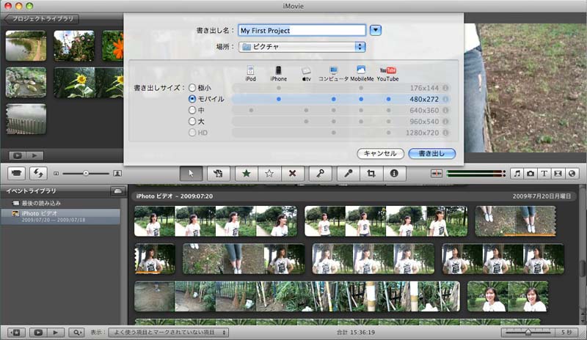Open the transitions browser icon

pyautogui.click(x=558, y=174)
